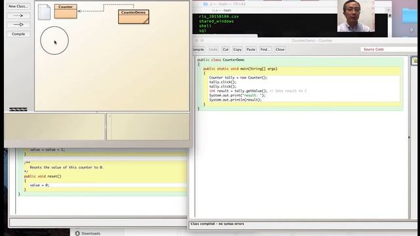
Task: Click the Paste button in editor toolbar
Action: point(251,50)
